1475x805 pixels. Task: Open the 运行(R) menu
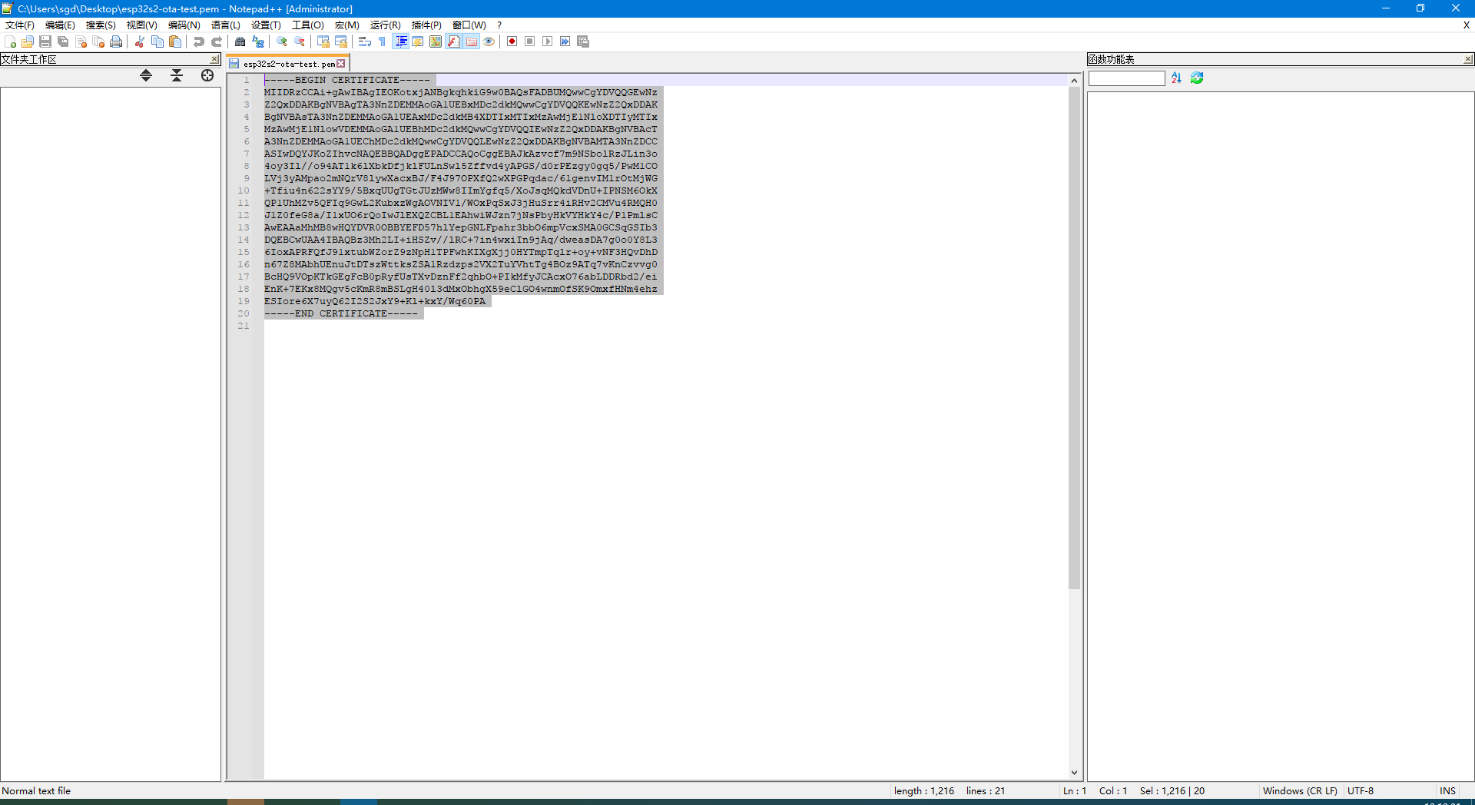[386, 25]
